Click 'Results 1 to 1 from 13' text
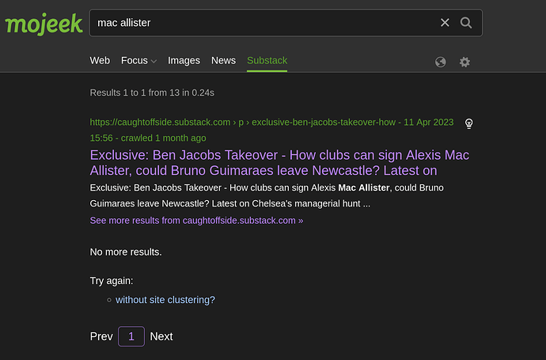This screenshot has height=360, width=546. pos(152,93)
